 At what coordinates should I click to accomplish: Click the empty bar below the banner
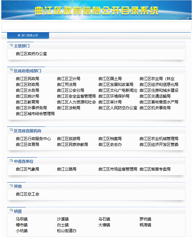point(96,26)
